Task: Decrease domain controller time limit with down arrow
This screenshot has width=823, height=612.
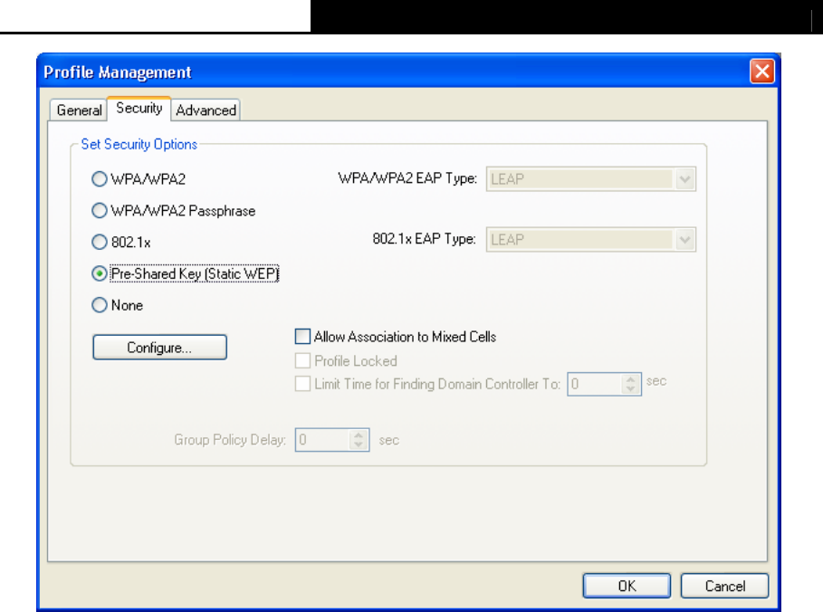Action: pos(631,389)
